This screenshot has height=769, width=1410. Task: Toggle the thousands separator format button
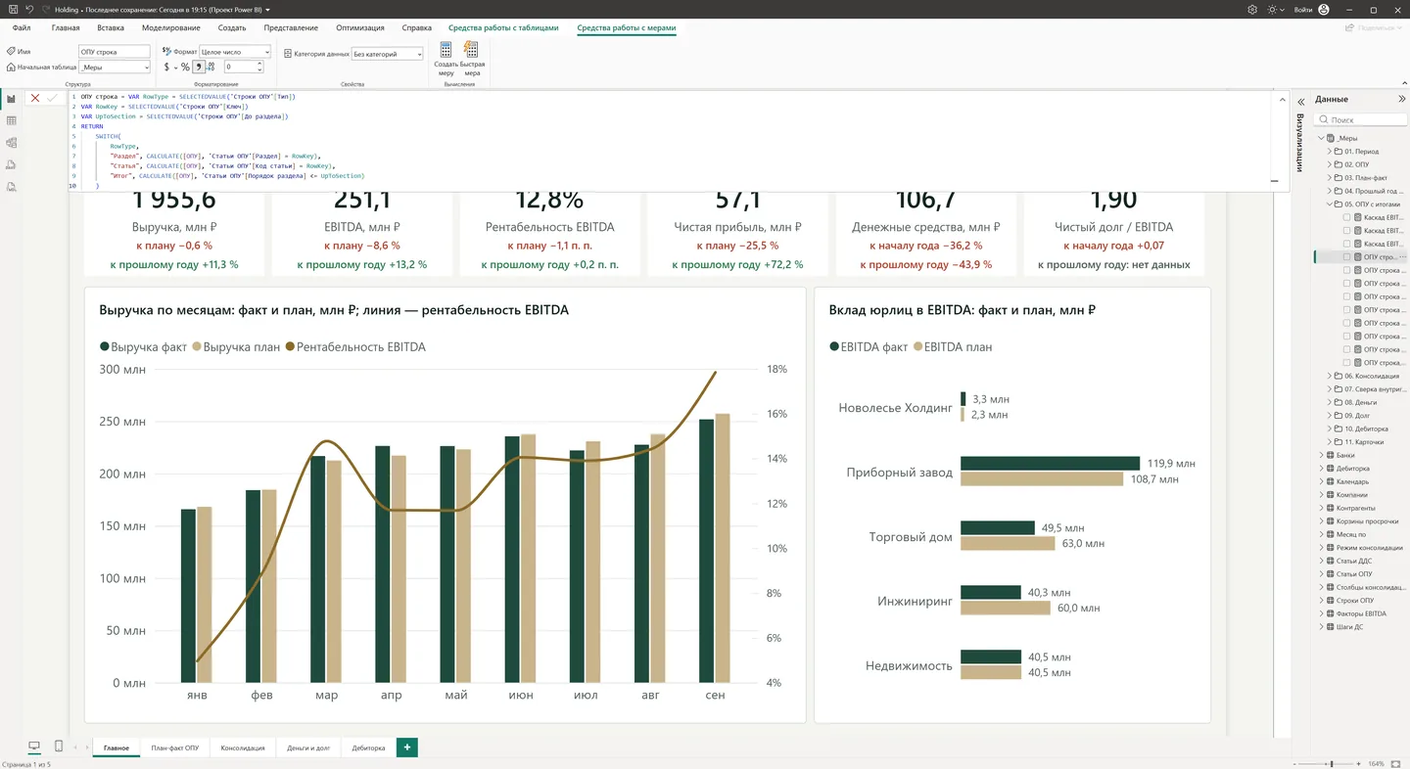199,68
